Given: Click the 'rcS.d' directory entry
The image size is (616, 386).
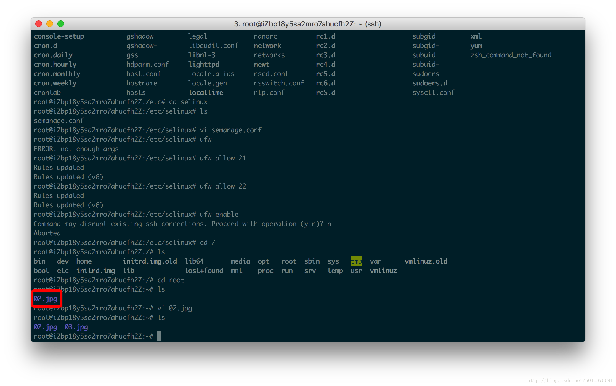Looking at the screenshot, I should tap(326, 93).
